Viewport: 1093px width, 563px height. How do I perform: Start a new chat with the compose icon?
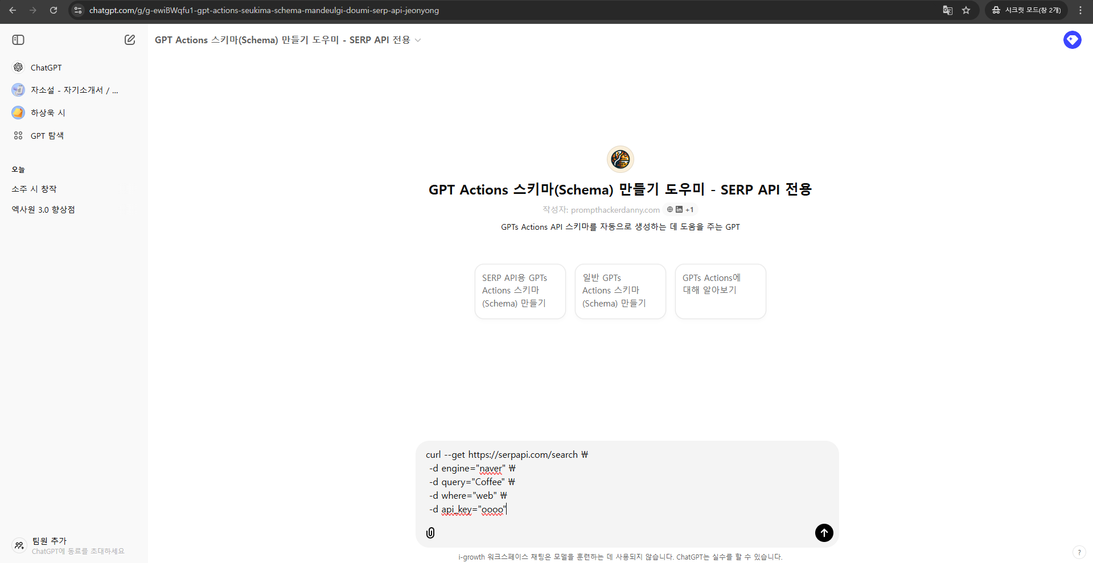130,40
